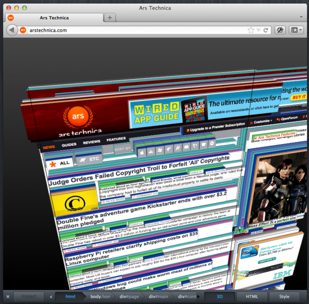Select the html breadcrumb node

pos(70,296)
